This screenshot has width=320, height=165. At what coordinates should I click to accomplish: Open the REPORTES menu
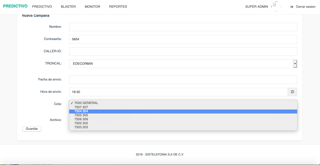[118, 7]
